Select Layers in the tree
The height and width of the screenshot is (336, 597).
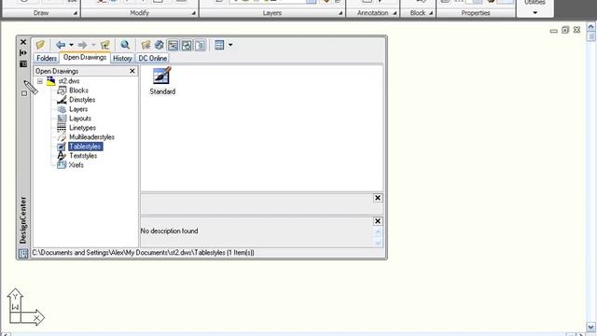click(78, 109)
